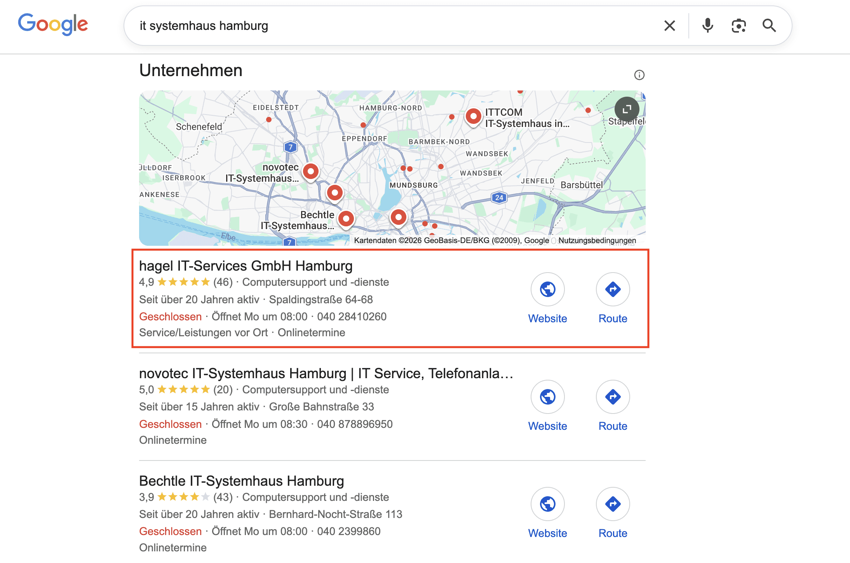Viewport: 850px width, 563px height.
Task: Open novotec IT-Systemhaus Hamburg listing title
Action: coord(326,374)
